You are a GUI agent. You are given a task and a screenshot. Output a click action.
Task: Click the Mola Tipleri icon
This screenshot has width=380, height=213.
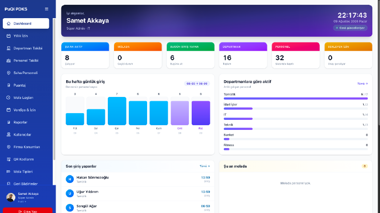(9, 171)
